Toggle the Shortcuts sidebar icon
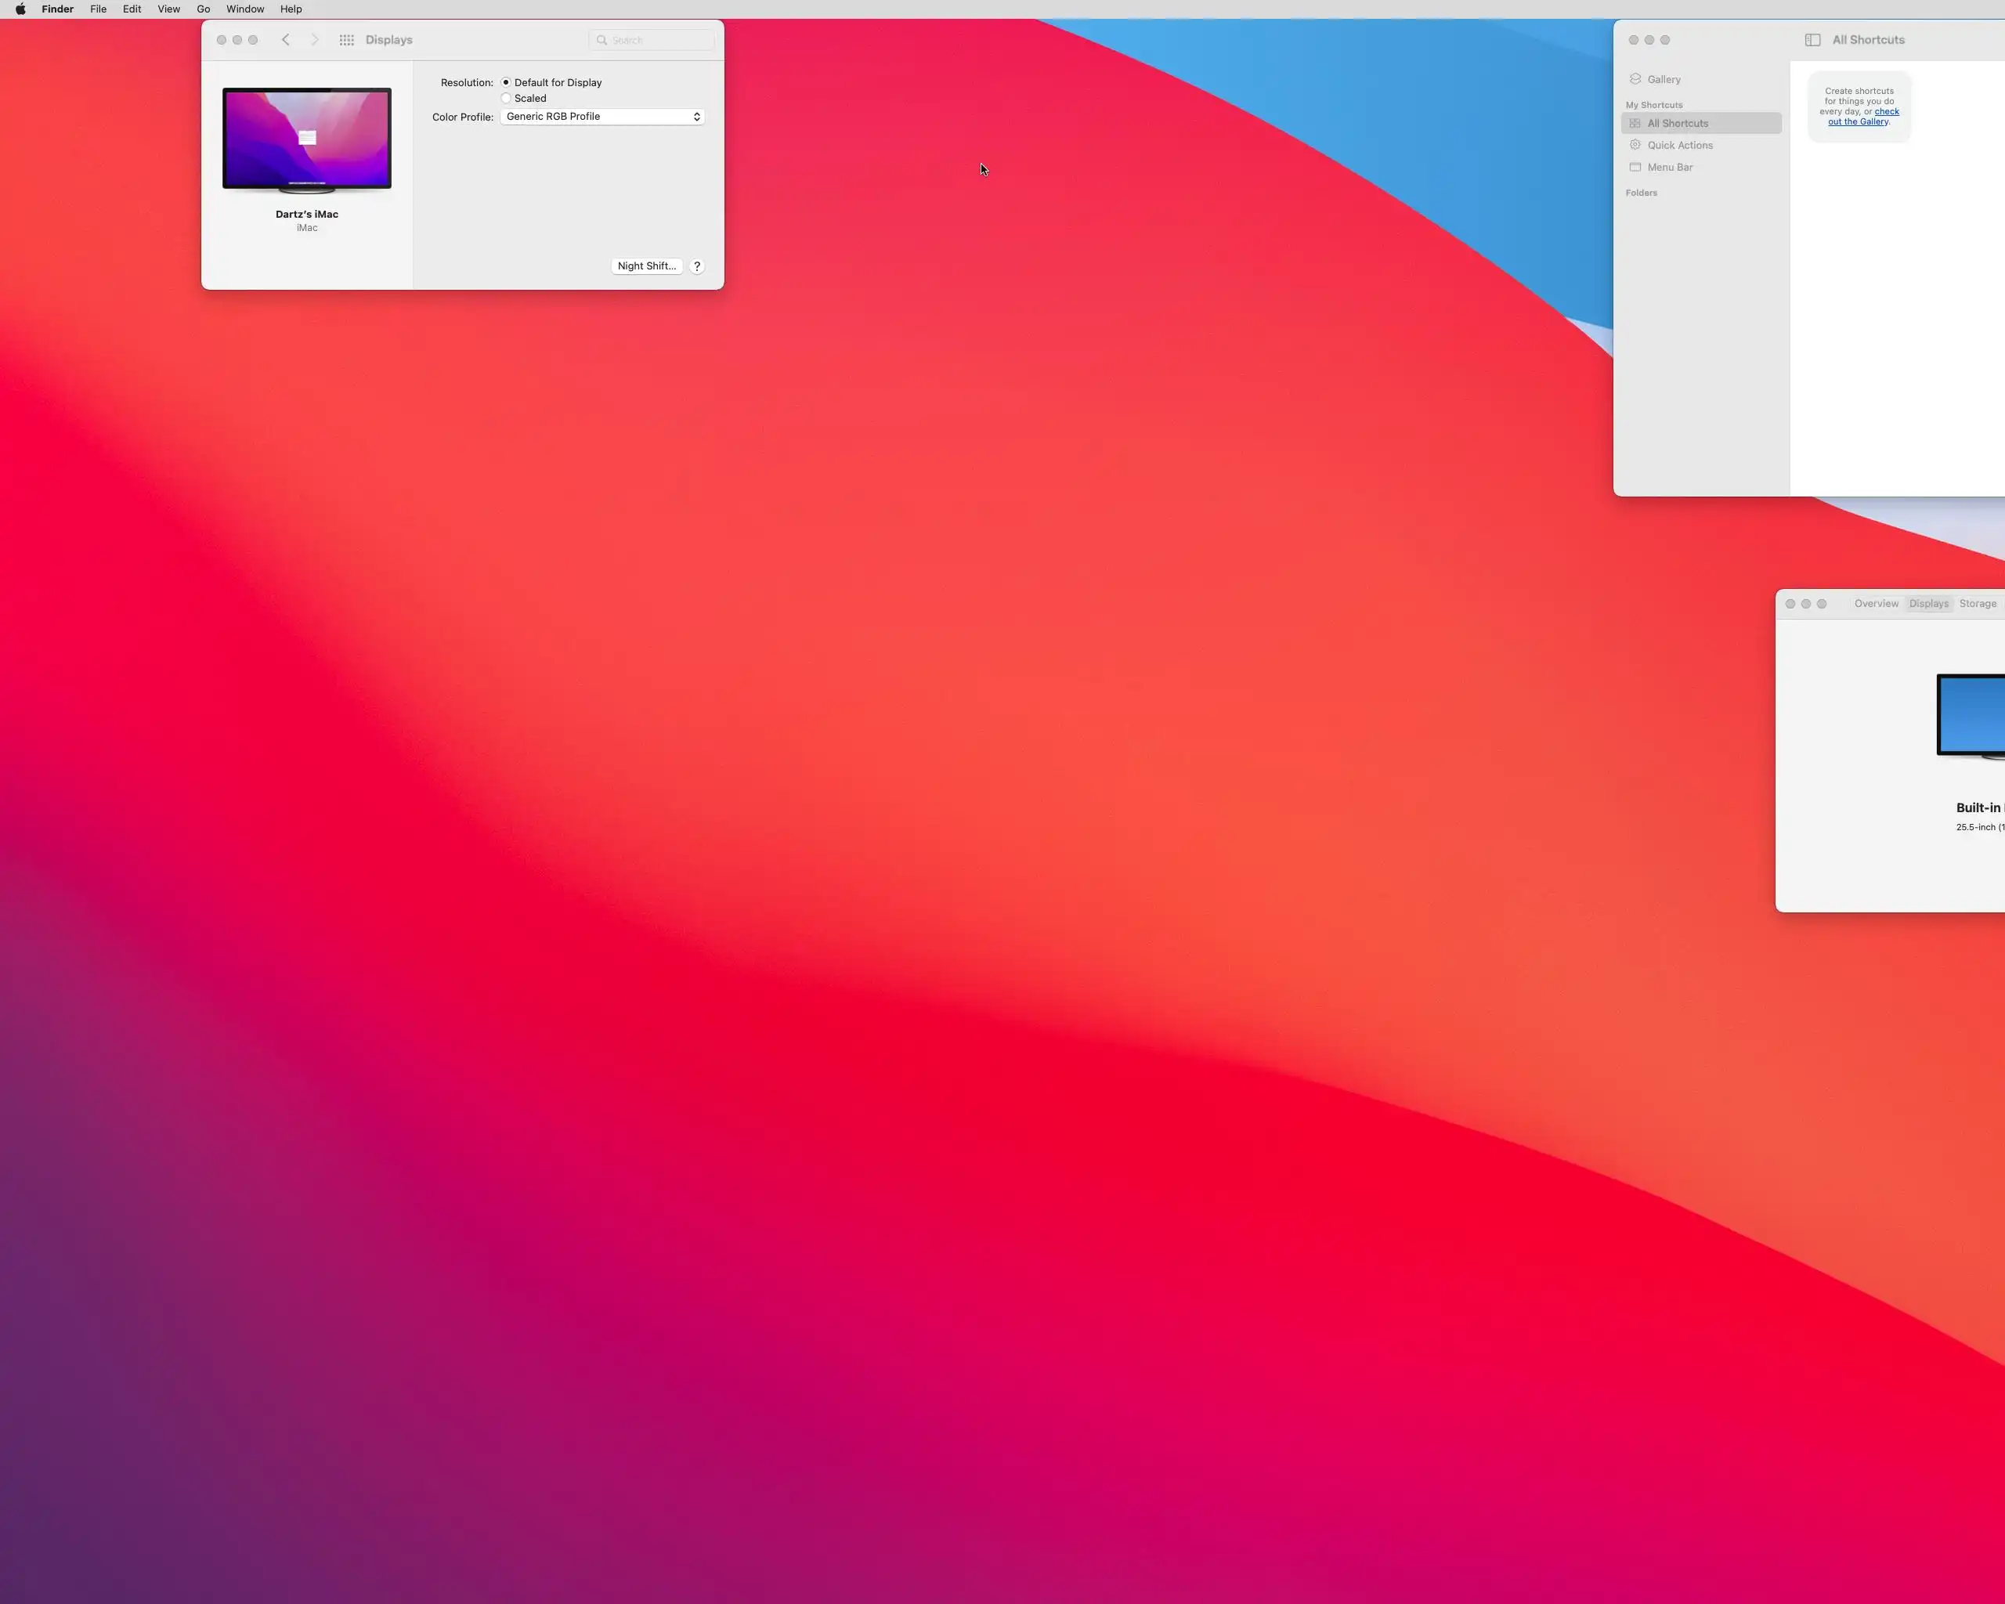 coord(1812,40)
